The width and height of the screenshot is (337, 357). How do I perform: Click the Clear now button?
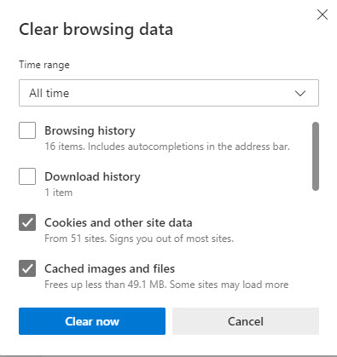pyautogui.click(x=92, y=321)
